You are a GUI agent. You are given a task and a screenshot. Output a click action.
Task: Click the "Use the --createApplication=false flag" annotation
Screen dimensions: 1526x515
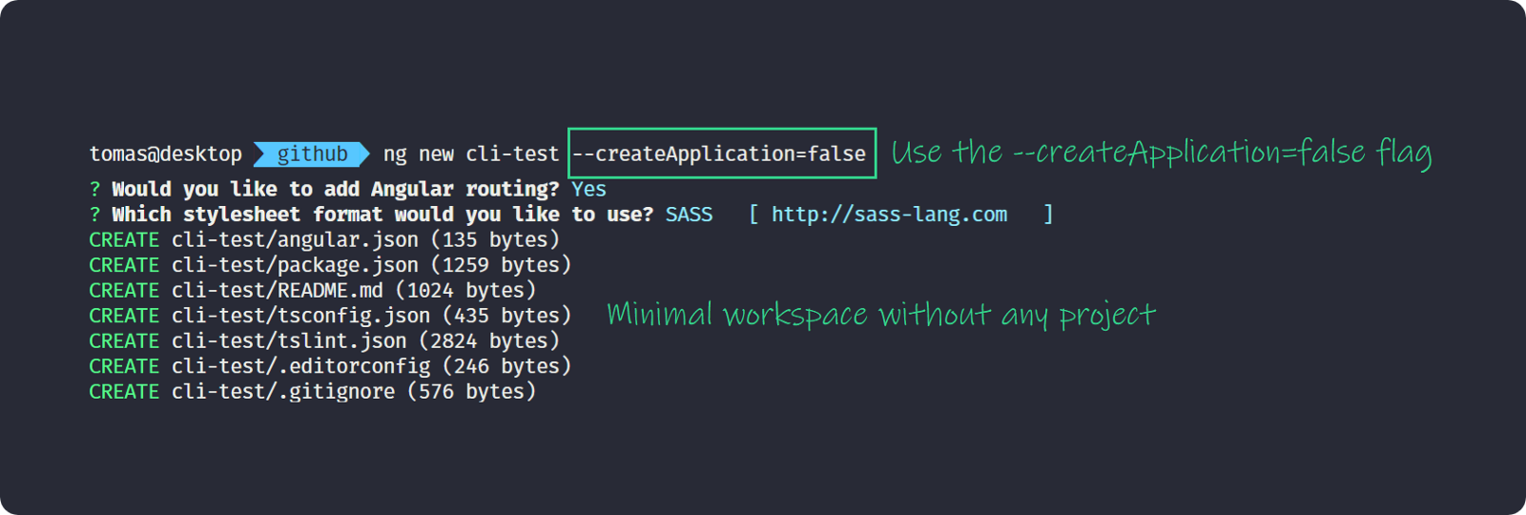tap(1161, 153)
